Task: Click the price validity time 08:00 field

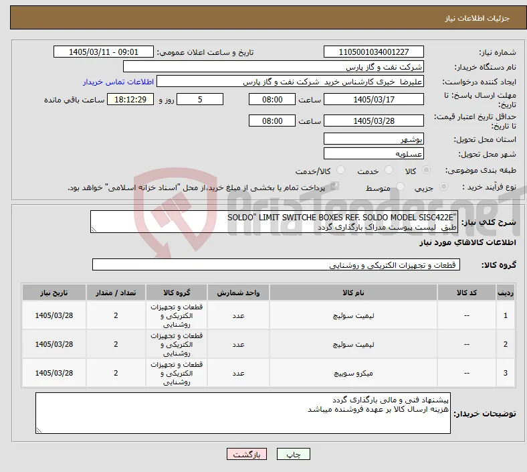Action: pyautogui.click(x=272, y=121)
